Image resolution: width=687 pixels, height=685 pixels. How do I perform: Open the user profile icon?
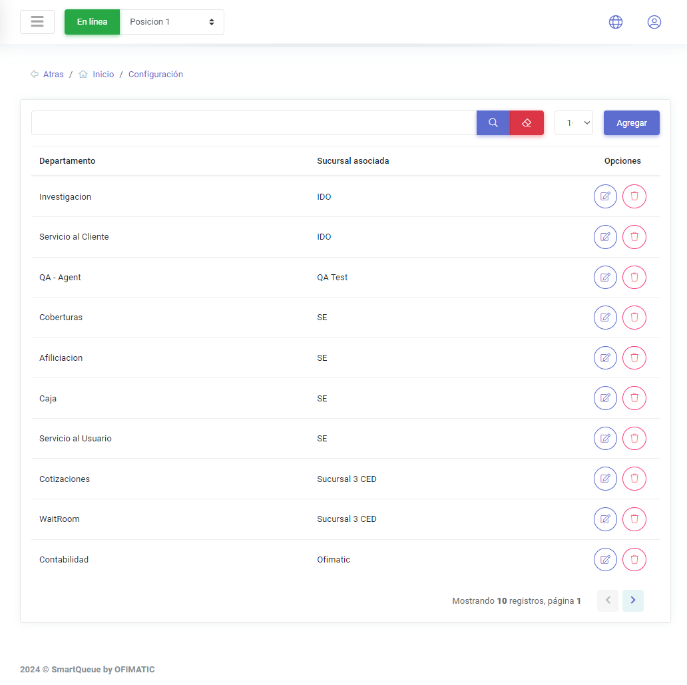coord(654,22)
